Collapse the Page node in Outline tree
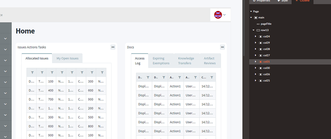331x139 pixels. coord(251,11)
